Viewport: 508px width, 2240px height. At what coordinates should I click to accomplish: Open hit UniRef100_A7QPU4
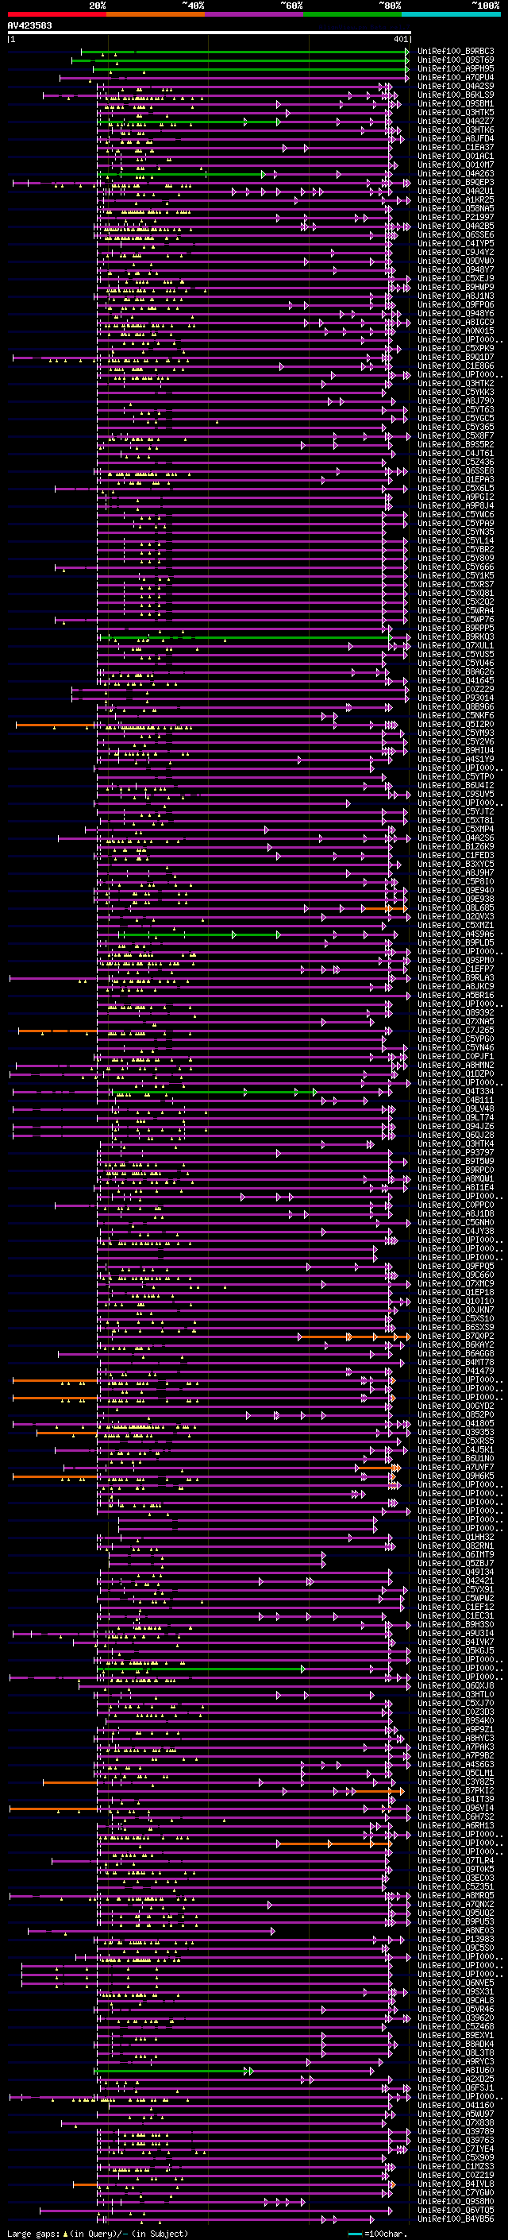[x=456, y=77]
